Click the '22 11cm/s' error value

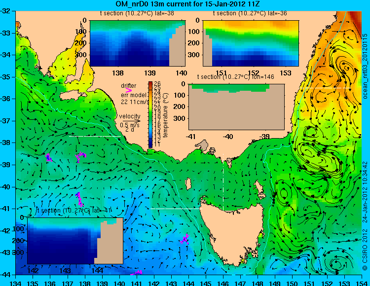click(x=135, y=102)
